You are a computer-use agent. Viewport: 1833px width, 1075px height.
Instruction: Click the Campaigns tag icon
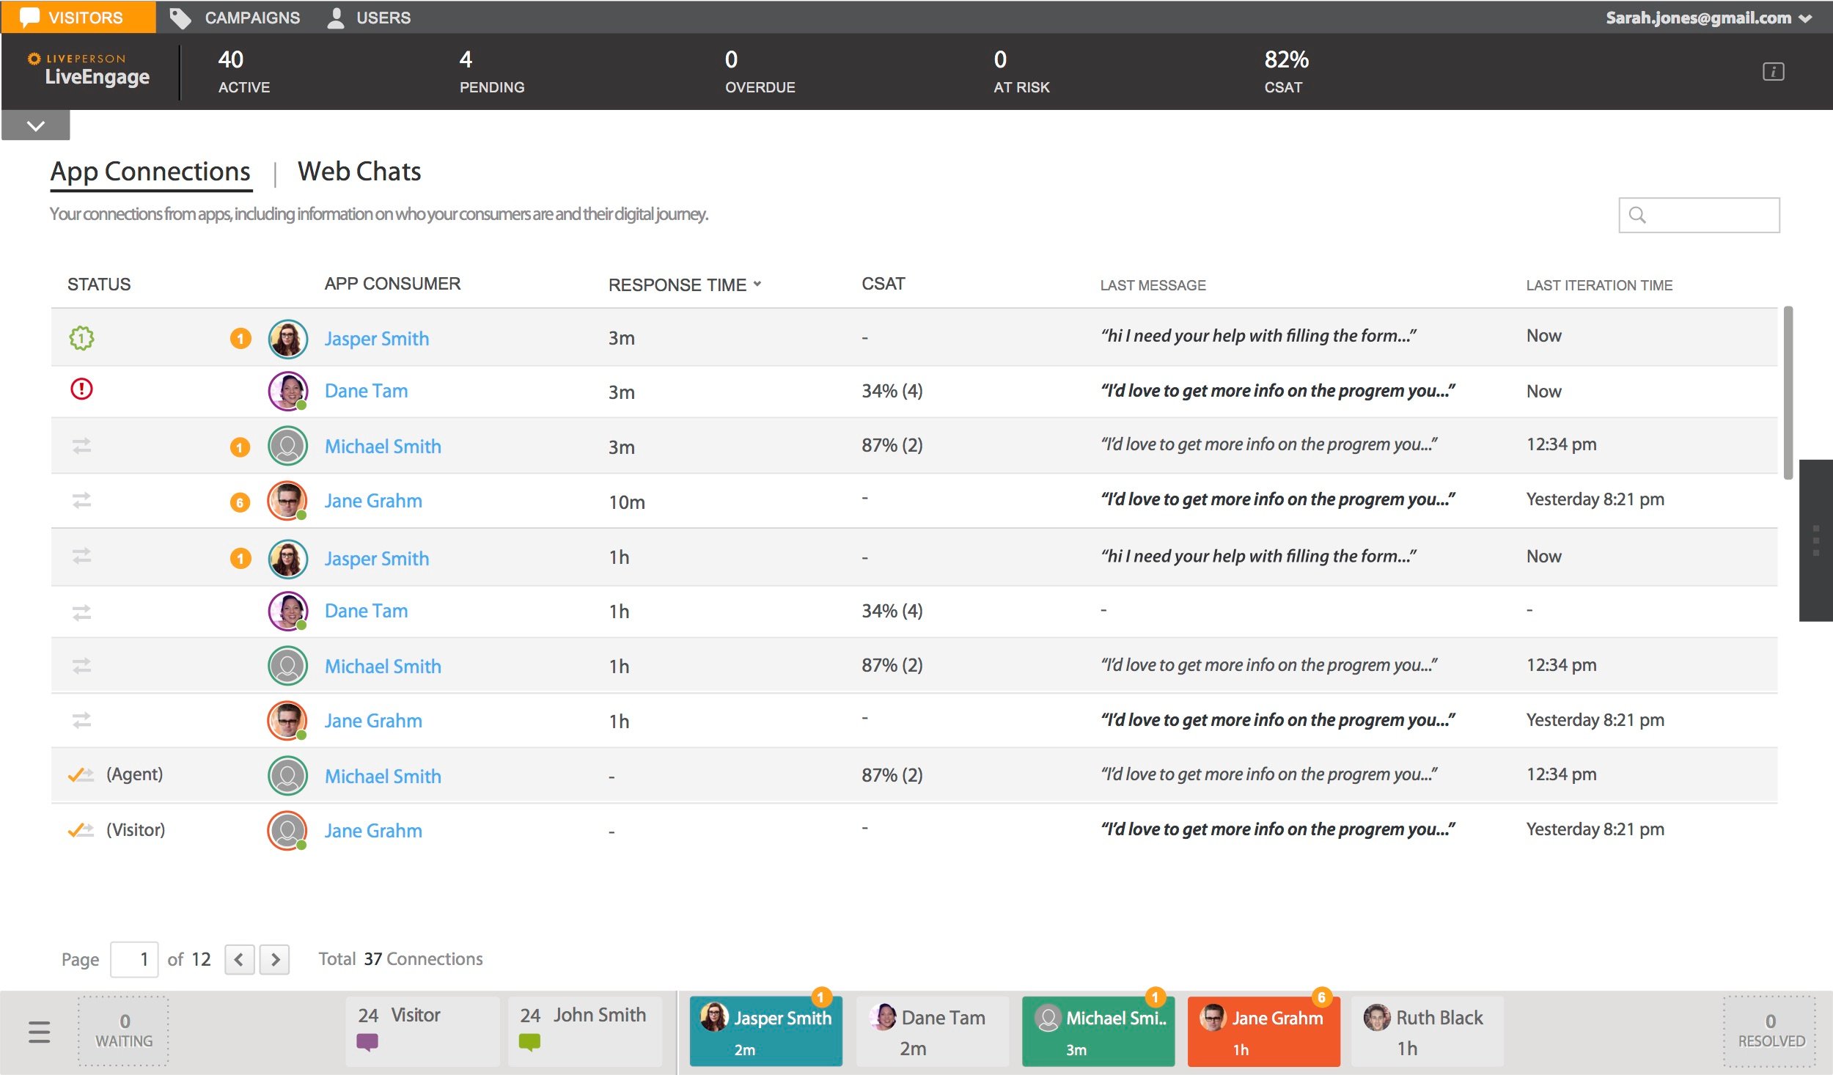click(x=180, y=17)
